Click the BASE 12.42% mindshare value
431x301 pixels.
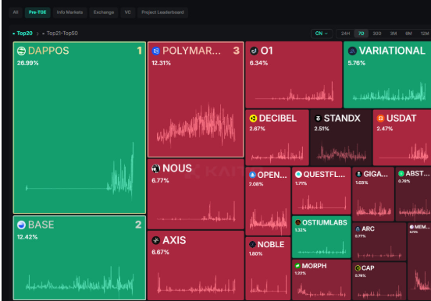click(27, 237)
